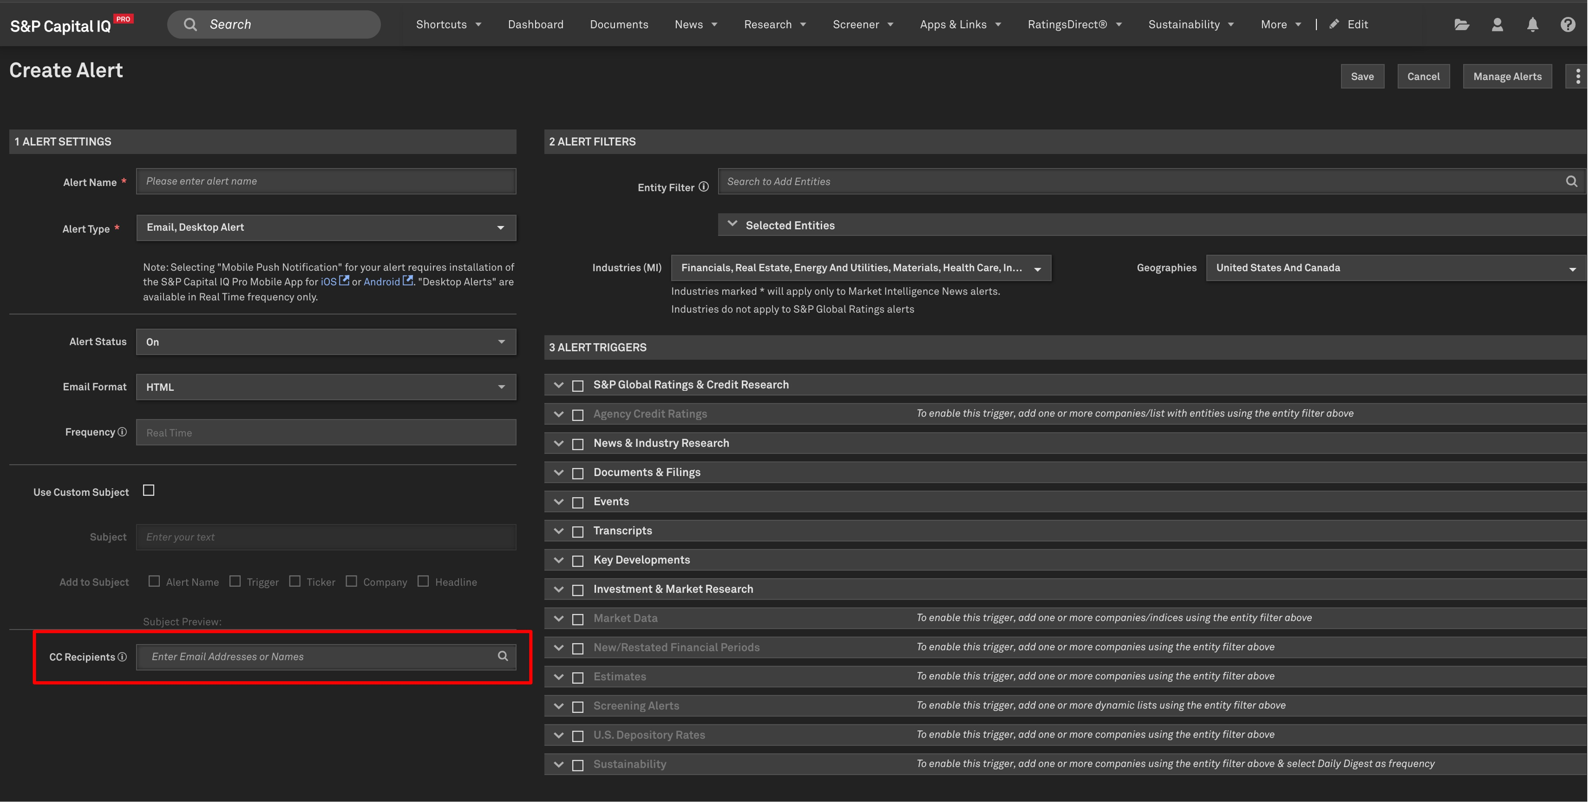
Task: Click the Entity Filter search magnifier icon
Action: pyautogui.click(x=1571, y=181)
